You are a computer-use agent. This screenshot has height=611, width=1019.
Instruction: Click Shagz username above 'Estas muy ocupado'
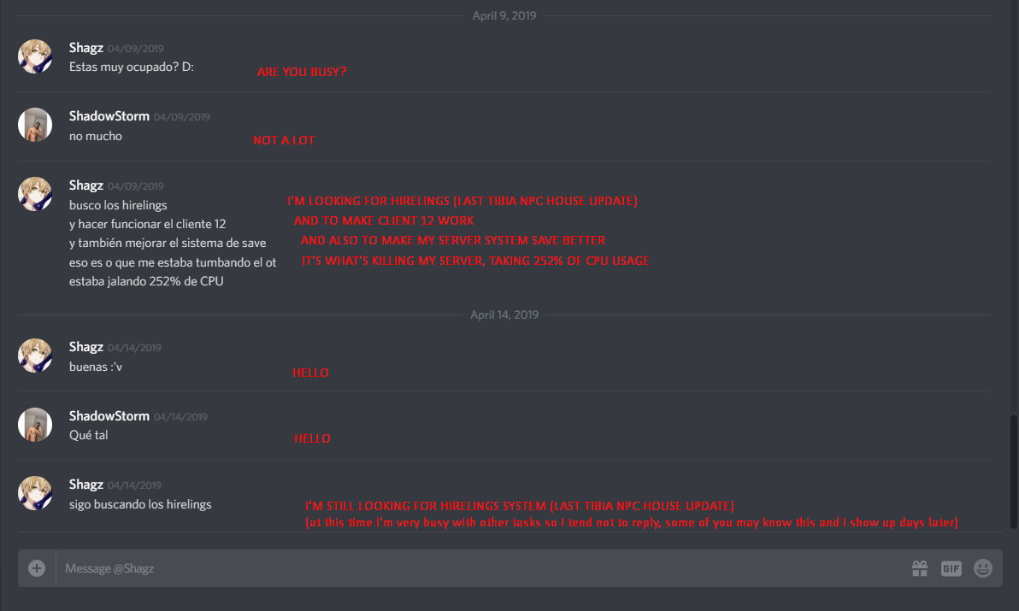(x=85, y=47)
